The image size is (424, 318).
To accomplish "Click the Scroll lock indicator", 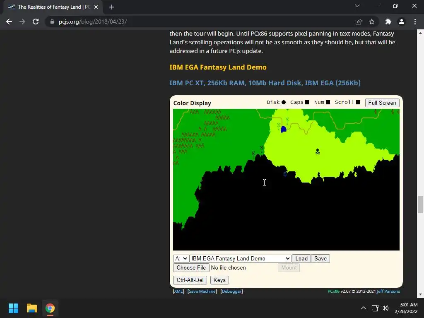I will pyautogui.click(x=358, y=102).
